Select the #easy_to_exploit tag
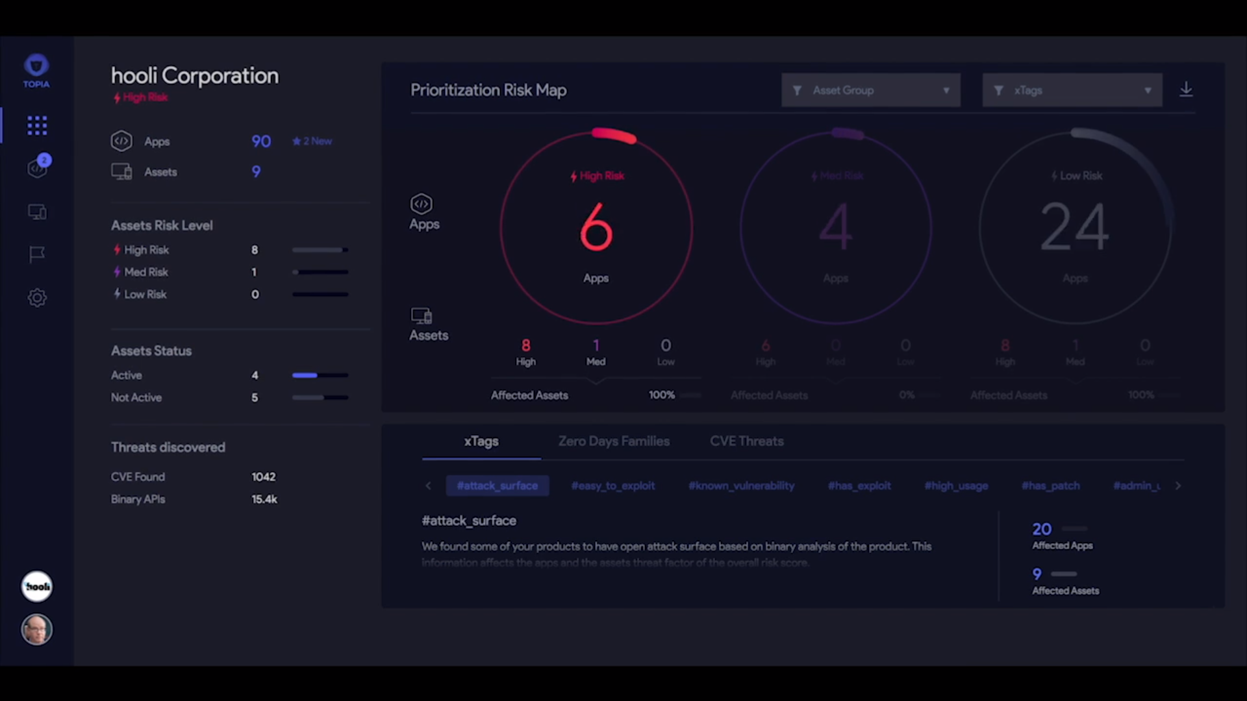The image size is (1247, 701). coord(612,486)
